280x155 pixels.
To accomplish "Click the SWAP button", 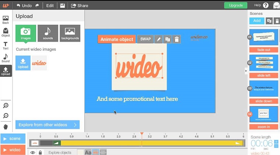I will click(146, 39).
